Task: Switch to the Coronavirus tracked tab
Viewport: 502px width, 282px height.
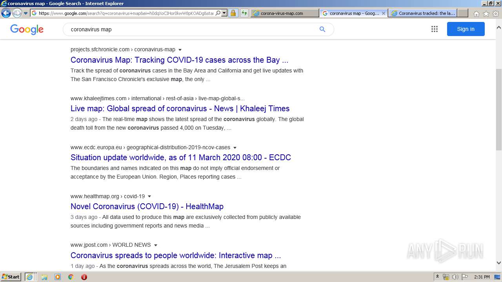Action: 423,13
